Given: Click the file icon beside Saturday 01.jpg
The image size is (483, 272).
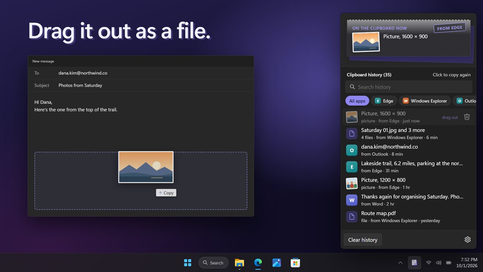Looking at the screenshot, I should [x=352, y=134].
